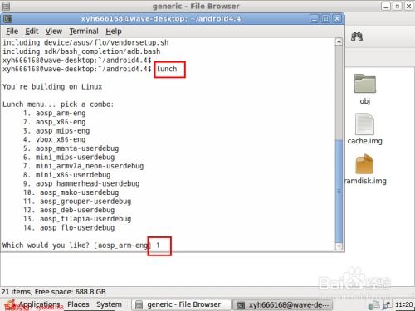Click terminal scrollbar down arrow
Viewport: 415px width, 311px height.
pyautogui.click(x=339, y=245)
